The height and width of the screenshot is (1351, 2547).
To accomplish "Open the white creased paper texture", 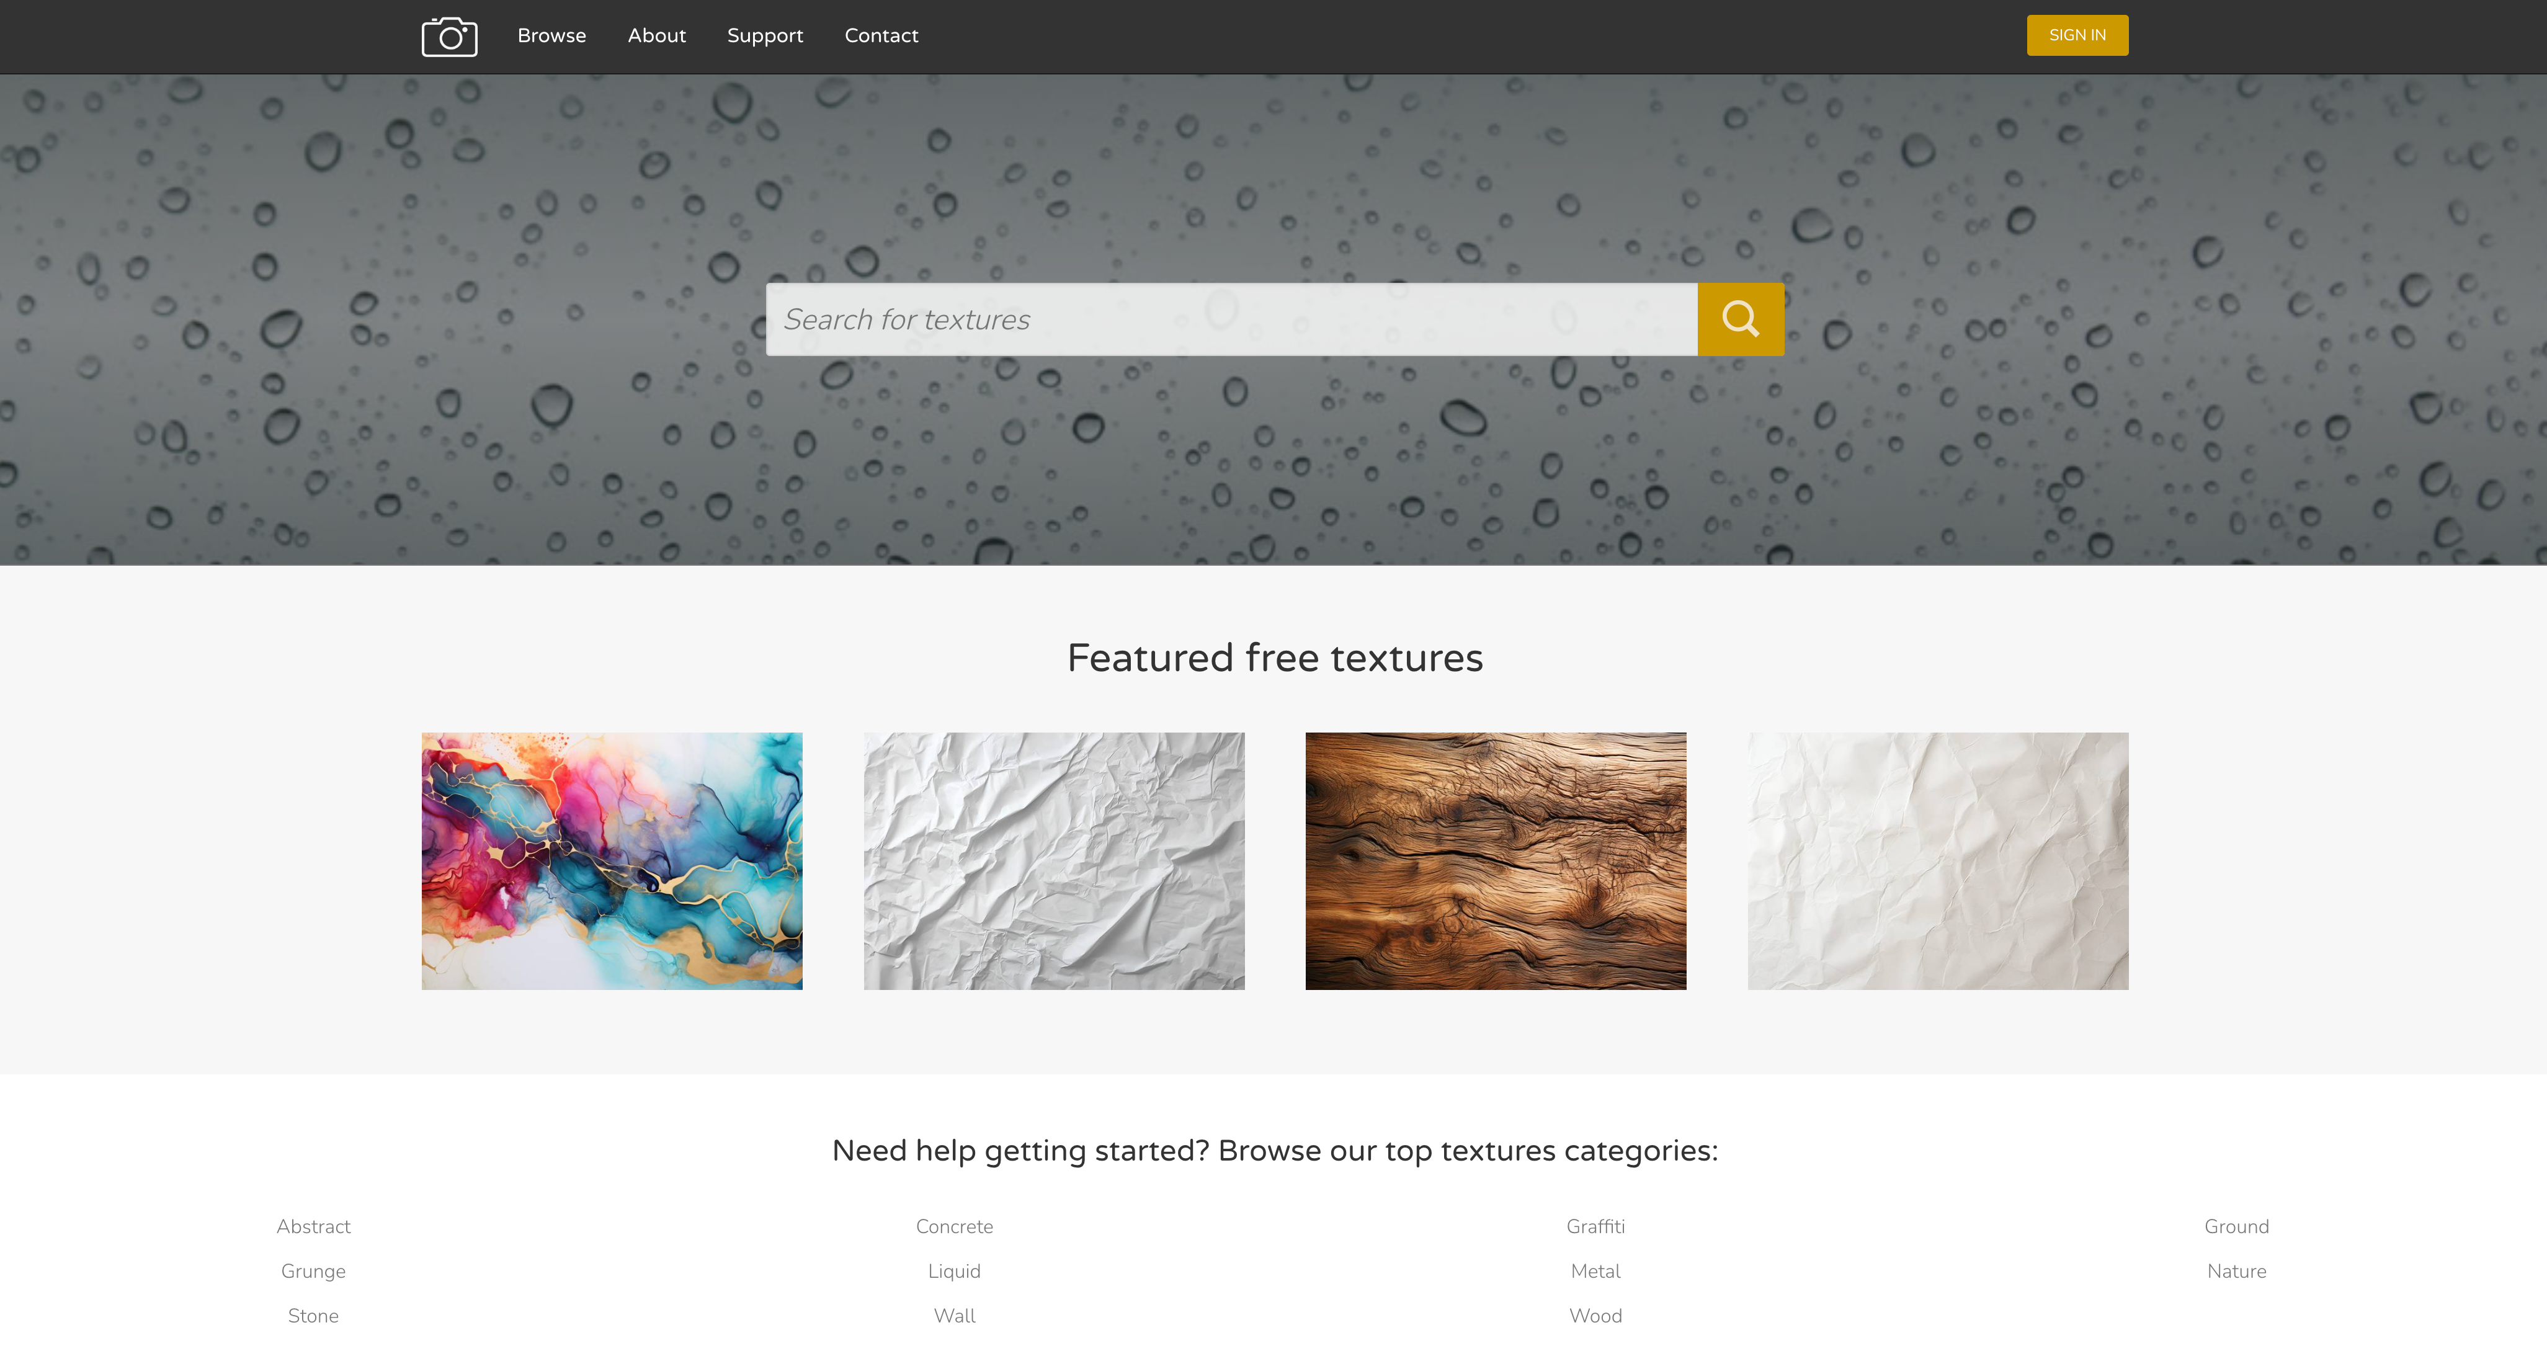I will (1938, 862).
